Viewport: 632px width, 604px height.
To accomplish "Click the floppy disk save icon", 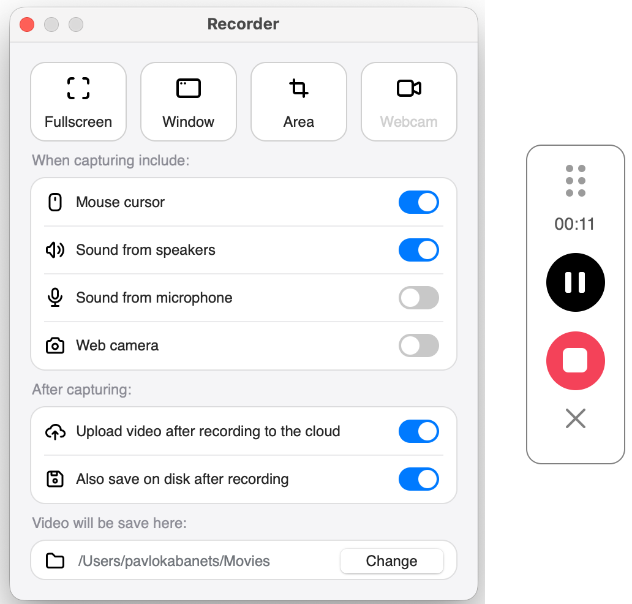I will 55,479.
